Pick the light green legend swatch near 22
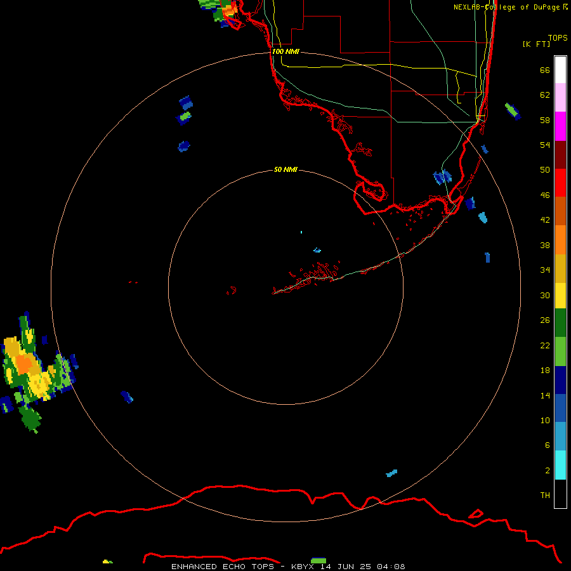Image resolution: width=571 pixels, height=571 pixels. (x=560, y=351)
